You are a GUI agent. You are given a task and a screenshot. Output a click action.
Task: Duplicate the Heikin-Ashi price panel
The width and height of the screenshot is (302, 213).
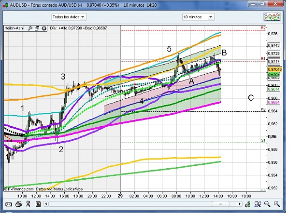coord(37,28)
